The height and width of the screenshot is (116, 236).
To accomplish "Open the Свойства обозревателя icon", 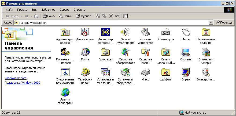I will 126,52.
